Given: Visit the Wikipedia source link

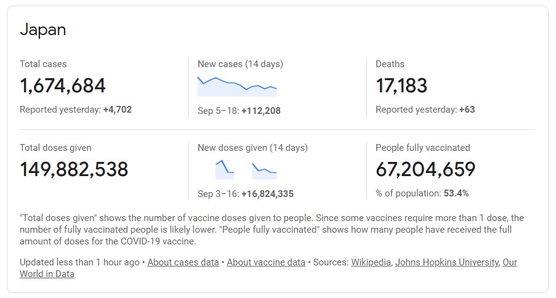Looking at the screenshot, I should (x=371, y=262).
